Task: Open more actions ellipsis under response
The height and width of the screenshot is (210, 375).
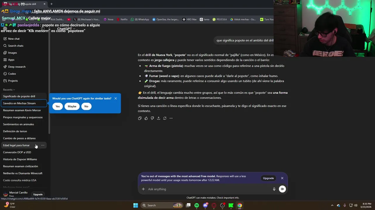Action: tap(171, 118)
